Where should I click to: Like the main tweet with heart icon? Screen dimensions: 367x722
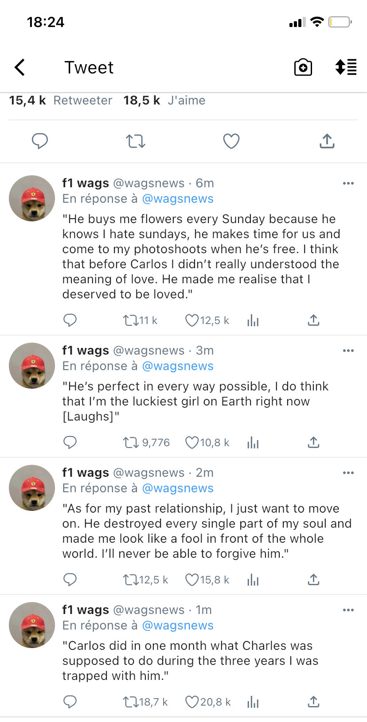point(231,141)
